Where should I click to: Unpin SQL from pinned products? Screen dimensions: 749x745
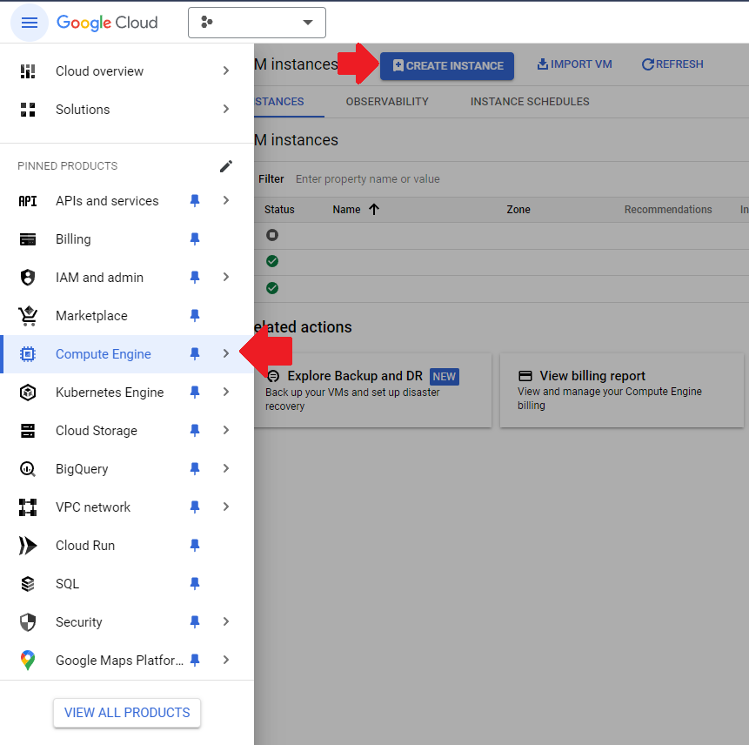(x=194, y=583)
